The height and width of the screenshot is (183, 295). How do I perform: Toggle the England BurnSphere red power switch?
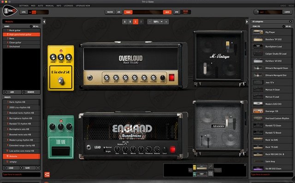(x=172, y=149)
